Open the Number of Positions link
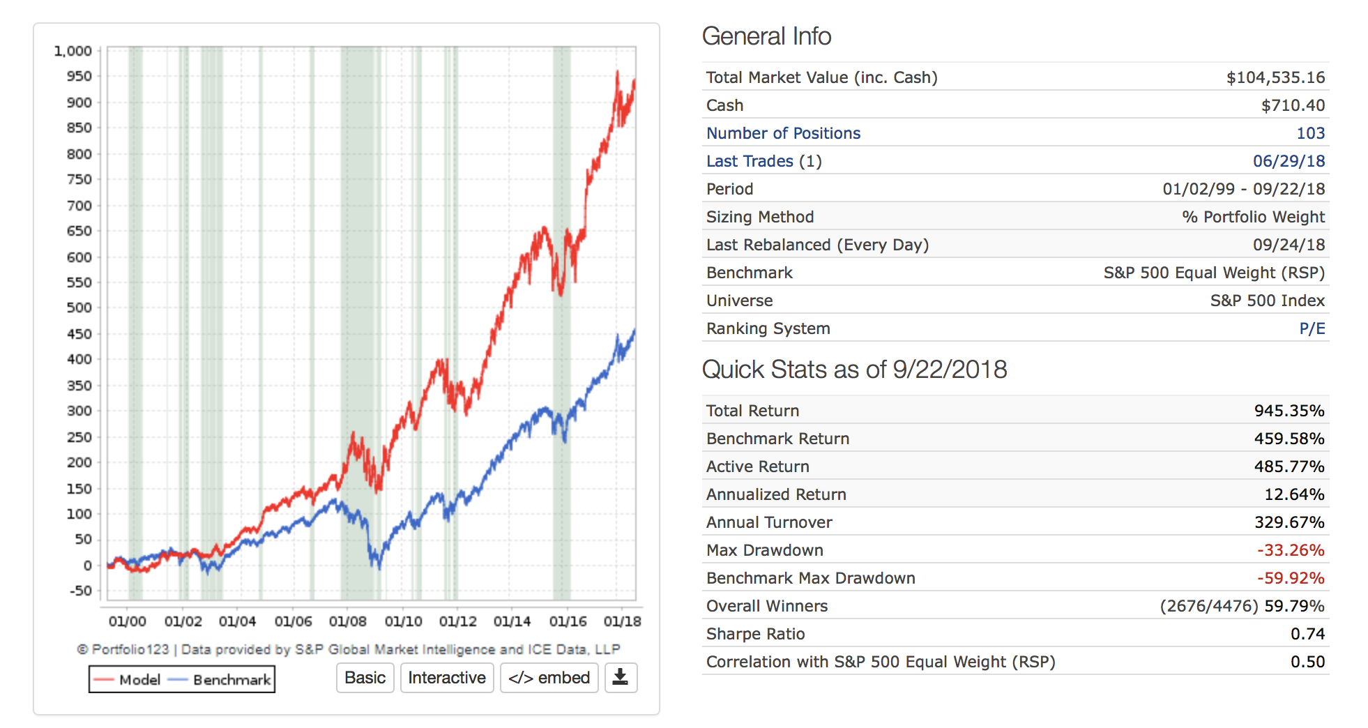This screenshot has width=1368, height=728. coord(783,133)
